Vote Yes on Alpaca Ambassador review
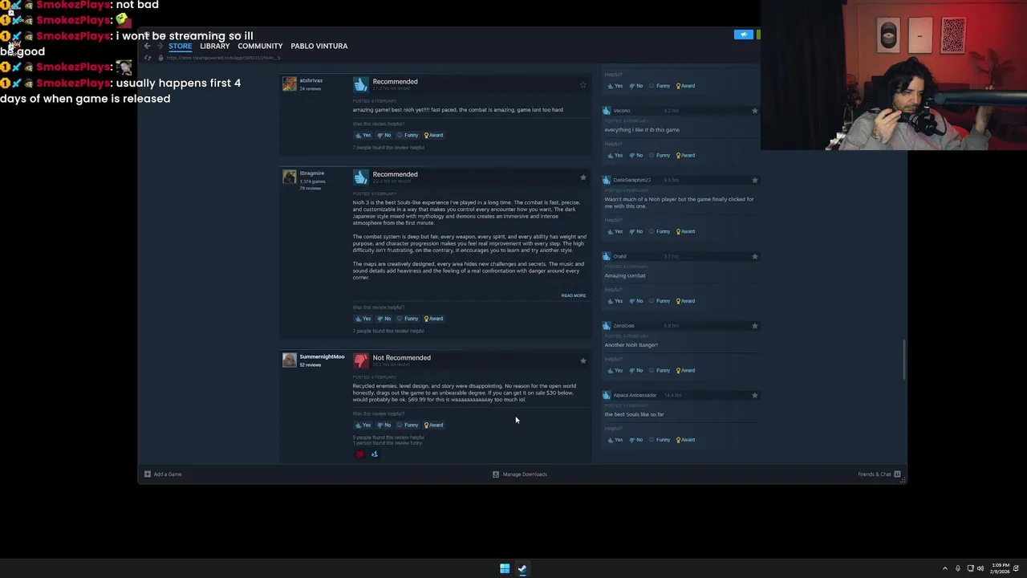This screenshot has height=578, width=1027. click(615, 440)
